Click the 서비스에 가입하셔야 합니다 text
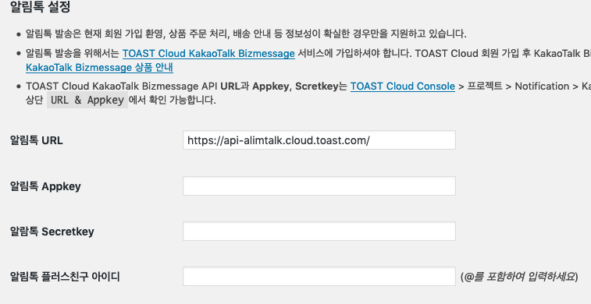Viewport: 591px width, 304px height. tap(354, 54)
